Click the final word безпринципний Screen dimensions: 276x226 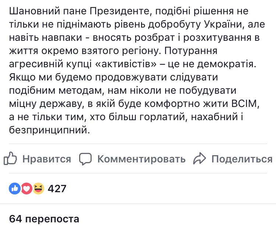(x=49, y=130)
